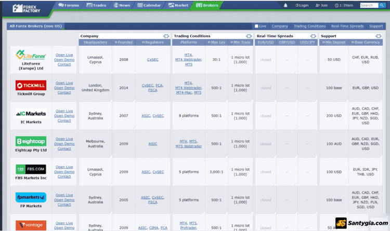Open LiteForex MT4 Webtrader platform link
Viewport: 390px width, 231px height.
(188, 60)
